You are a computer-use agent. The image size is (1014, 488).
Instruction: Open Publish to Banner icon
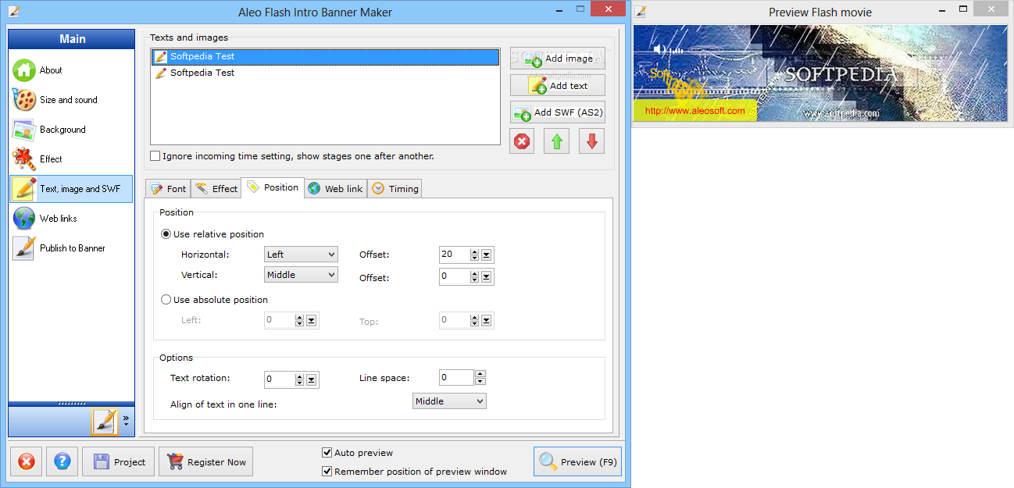coord(25,248)
